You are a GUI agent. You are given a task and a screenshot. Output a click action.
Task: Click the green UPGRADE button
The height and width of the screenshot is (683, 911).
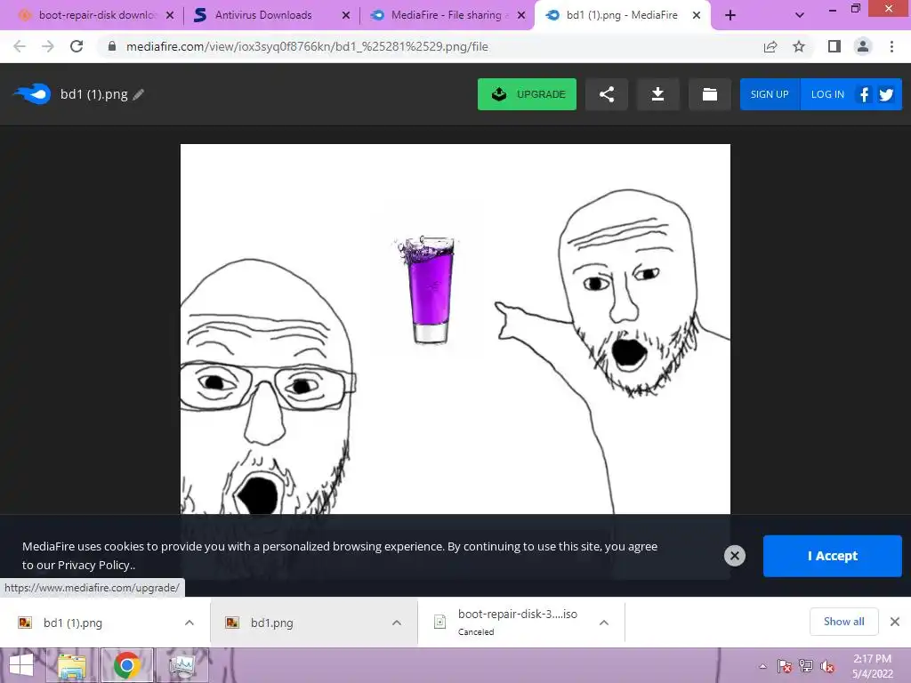527,94
